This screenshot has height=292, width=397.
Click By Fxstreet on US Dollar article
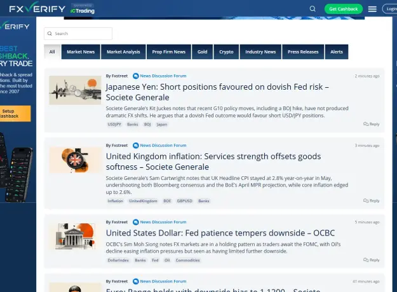coord(117,222)
